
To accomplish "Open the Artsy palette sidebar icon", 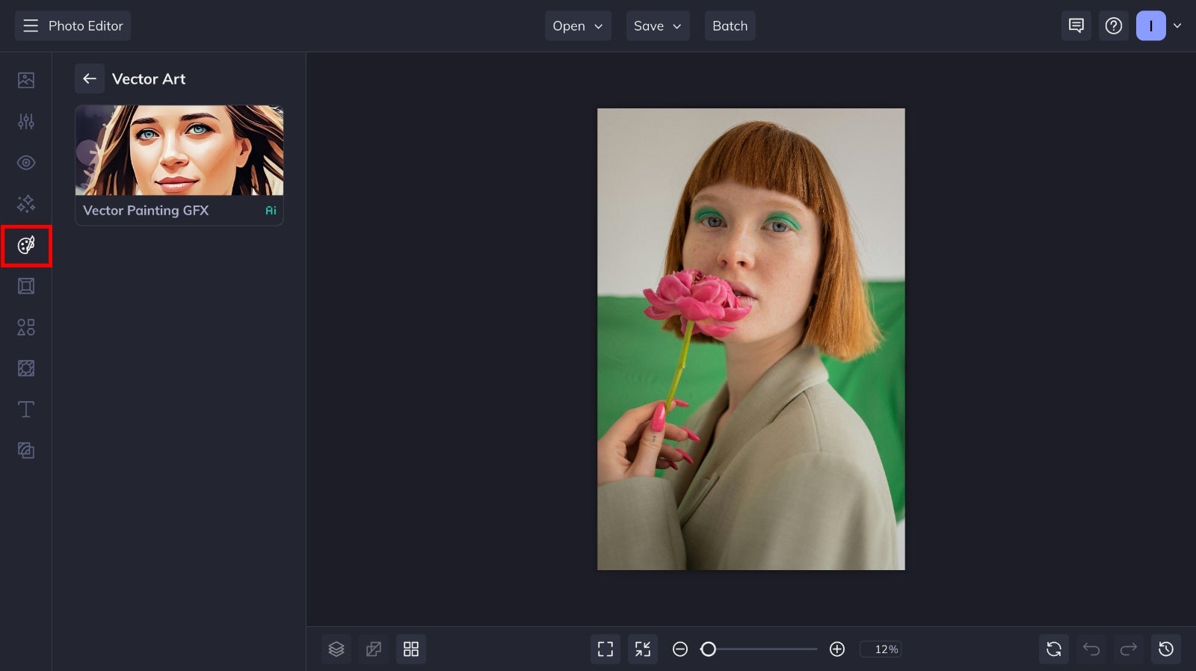I will point(26,245).
